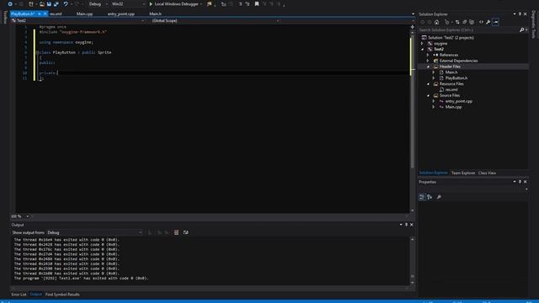Click Collapse All icon in Solution Explorer

pyautogui.click(x=464, y=22)
